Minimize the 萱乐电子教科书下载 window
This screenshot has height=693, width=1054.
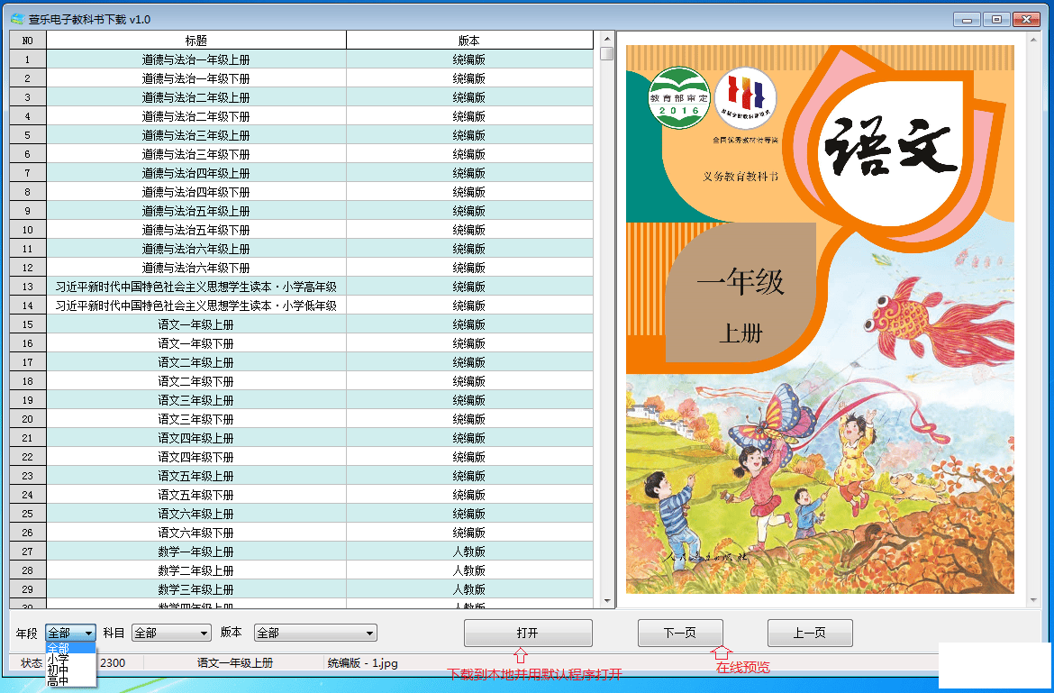[x=967, y=20]
